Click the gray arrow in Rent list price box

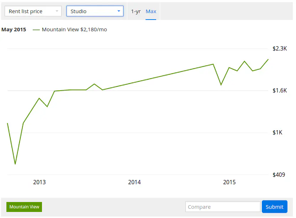57,11
